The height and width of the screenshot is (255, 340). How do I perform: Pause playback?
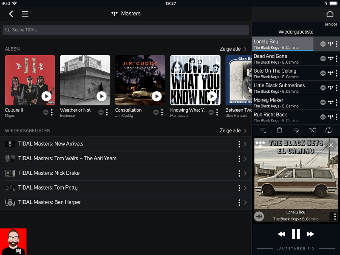point(296,234)
